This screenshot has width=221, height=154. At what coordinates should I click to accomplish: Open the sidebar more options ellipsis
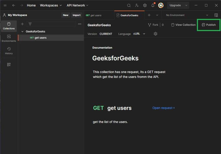tap(80, 24)
